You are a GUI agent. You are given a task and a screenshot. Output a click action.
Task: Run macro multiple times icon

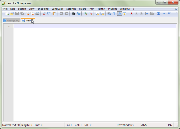tap(147, 14)
